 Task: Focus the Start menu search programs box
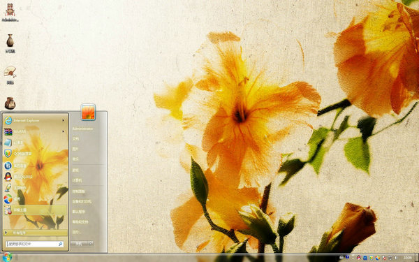35,244
